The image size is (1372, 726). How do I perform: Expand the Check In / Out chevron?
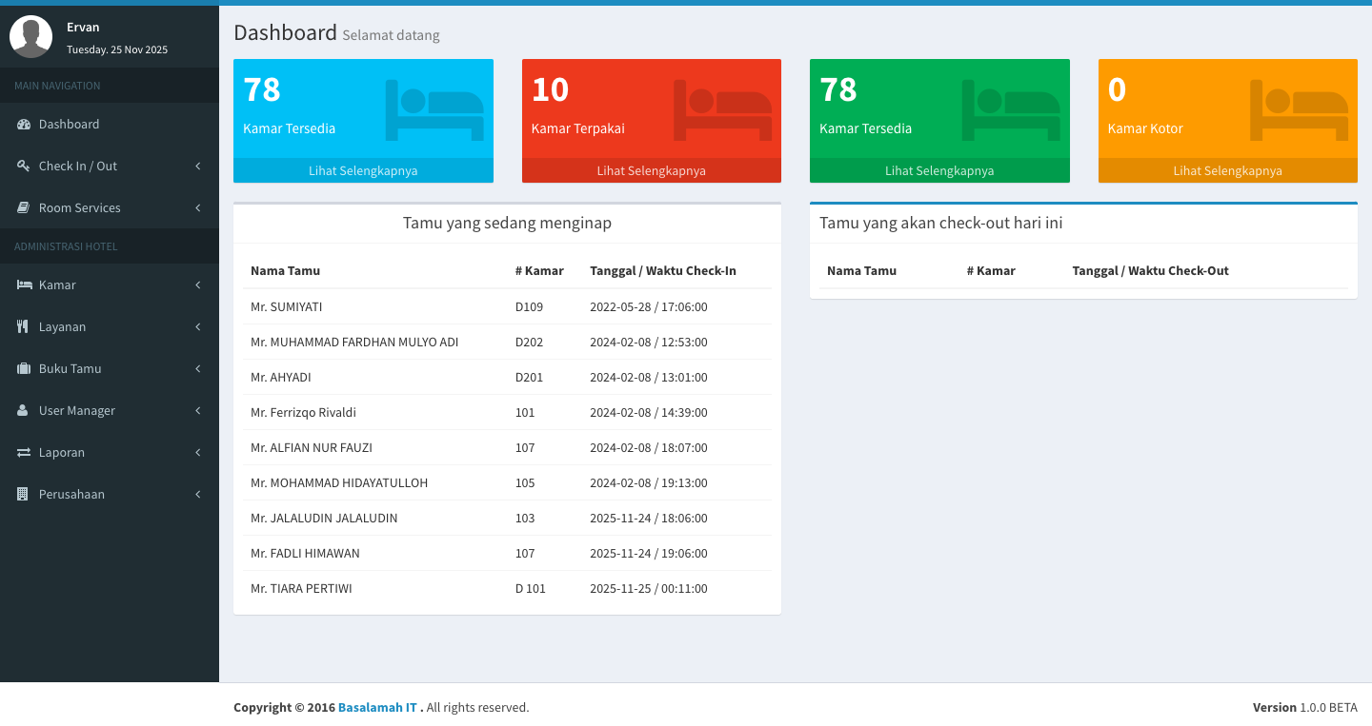pyautogui.click(x=198, y=167)
